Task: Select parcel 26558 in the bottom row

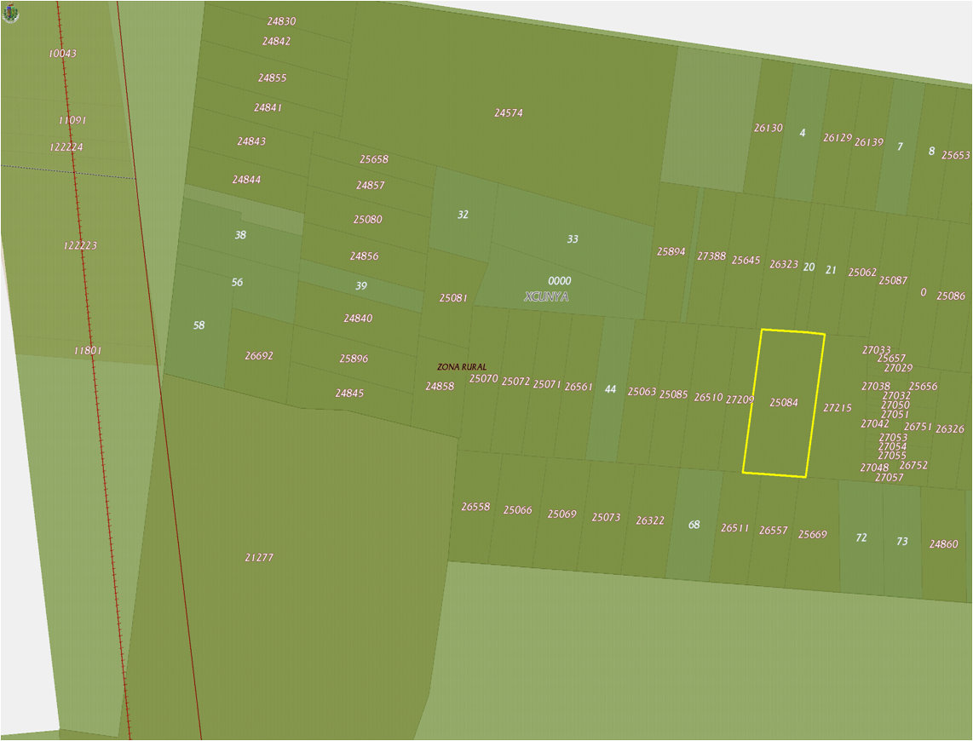Action: click(x=475, y=507)
